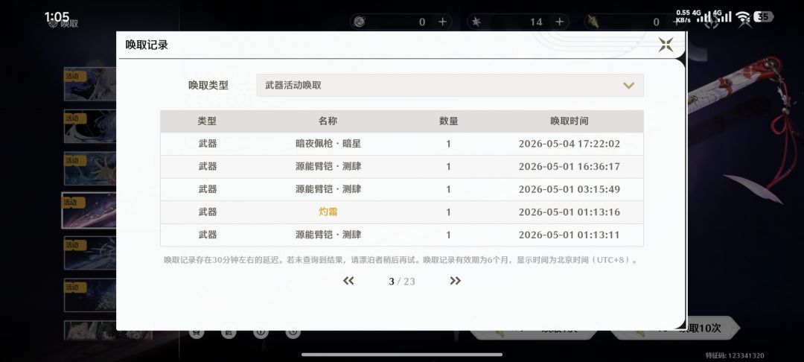Click the timestamp 2026-05-01 01:13:11
The width and height of the screenshot is (804, 362).
[x=569, y=235]
